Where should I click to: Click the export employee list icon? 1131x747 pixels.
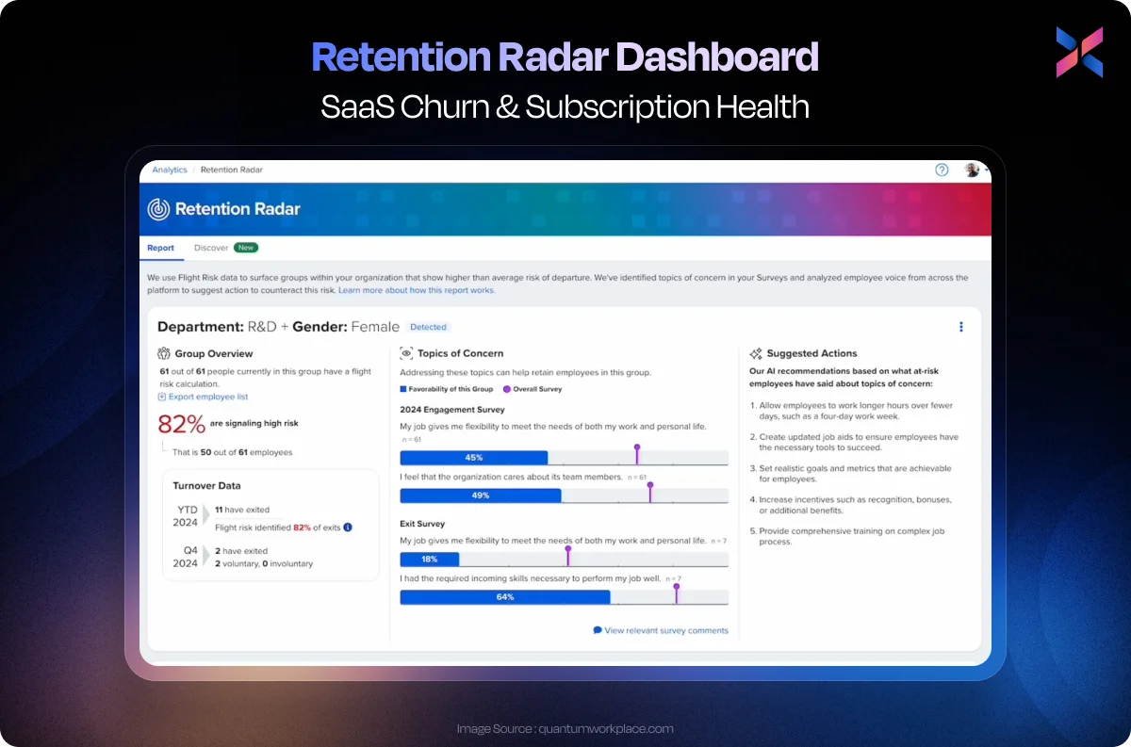tap(161, 397)
